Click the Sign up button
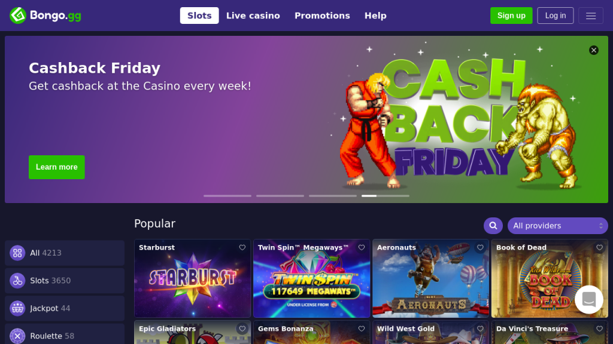 pos(511,16)
